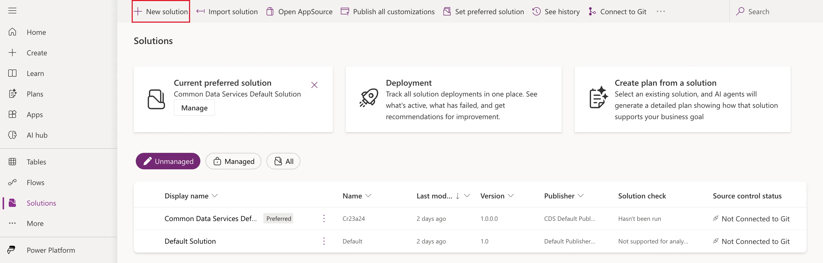Click the Solution check column header

point(642,196)
